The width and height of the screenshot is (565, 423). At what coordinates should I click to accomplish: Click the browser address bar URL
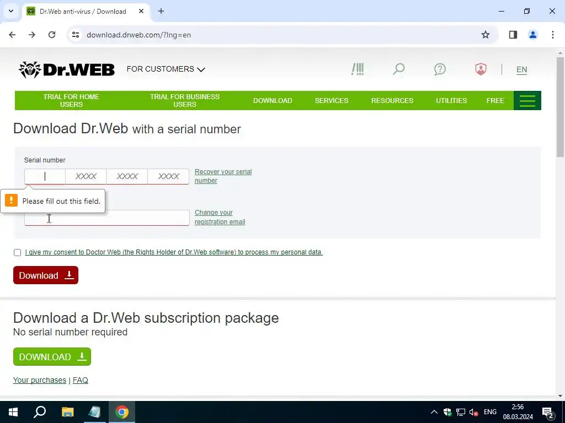[138, 35]
